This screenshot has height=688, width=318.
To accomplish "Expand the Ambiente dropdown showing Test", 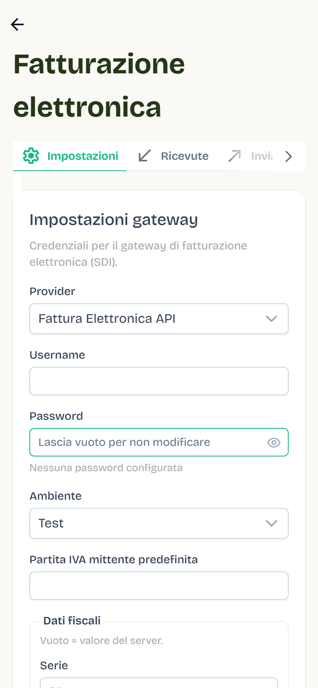I will (159, 523).
